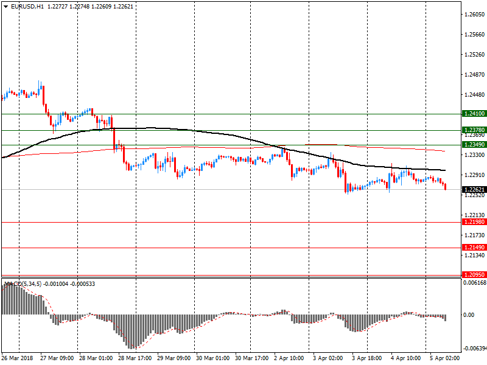Click the 1.22910 price scale value

pos(475,175)
